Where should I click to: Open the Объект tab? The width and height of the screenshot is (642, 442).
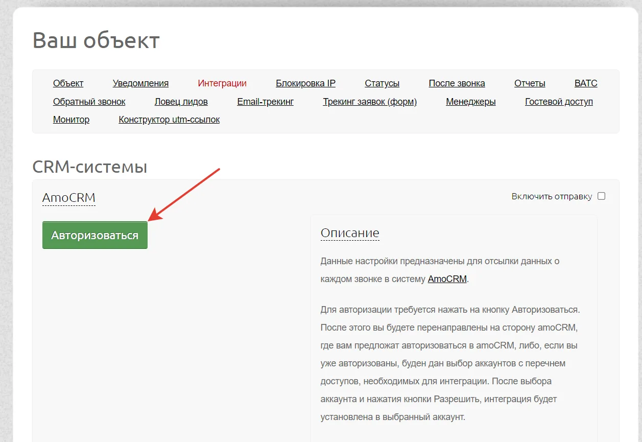pos(68,83)
